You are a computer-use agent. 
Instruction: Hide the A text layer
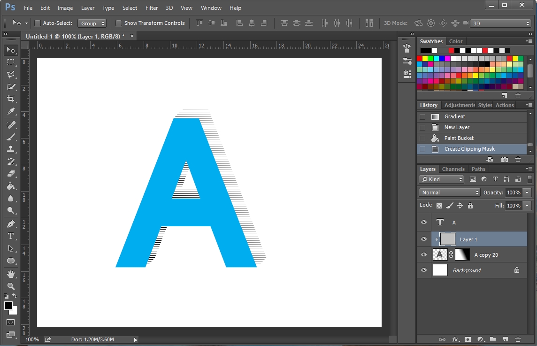pyautogui.click(x=424, y=223)
